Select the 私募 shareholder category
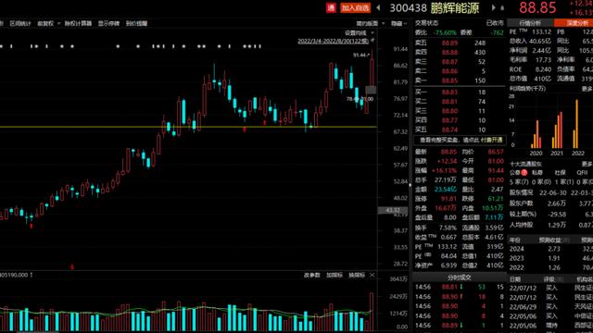Image resolution: width=593 pixels, height=333 pixels. (537, 173)
